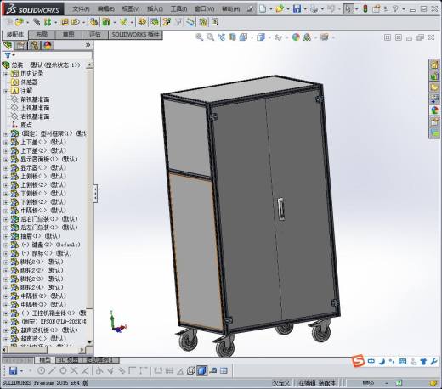Open the Appearances tab in the right task pane
Image resolution: width=442 pixels, height=389 pixels.
pyautogui.click(x=434, y=110)
